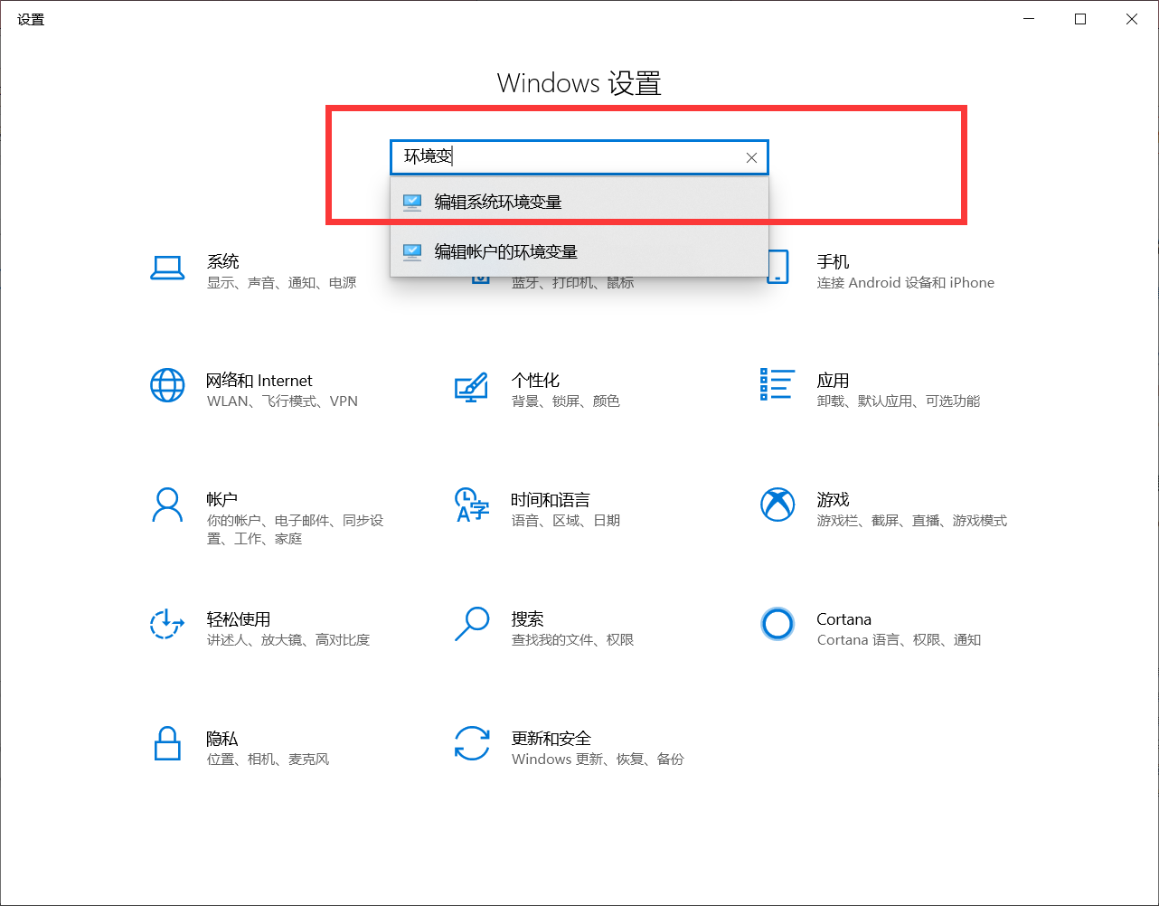
Task: Open the 时间和语言 clock-letter icon
Action: pos(471,505)
